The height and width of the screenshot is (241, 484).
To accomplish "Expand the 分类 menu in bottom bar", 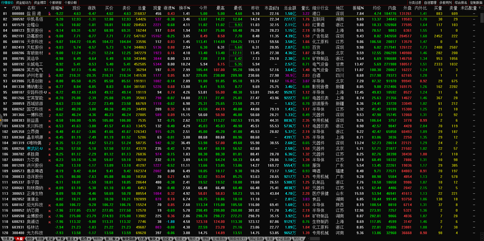I will click(7, 239).
